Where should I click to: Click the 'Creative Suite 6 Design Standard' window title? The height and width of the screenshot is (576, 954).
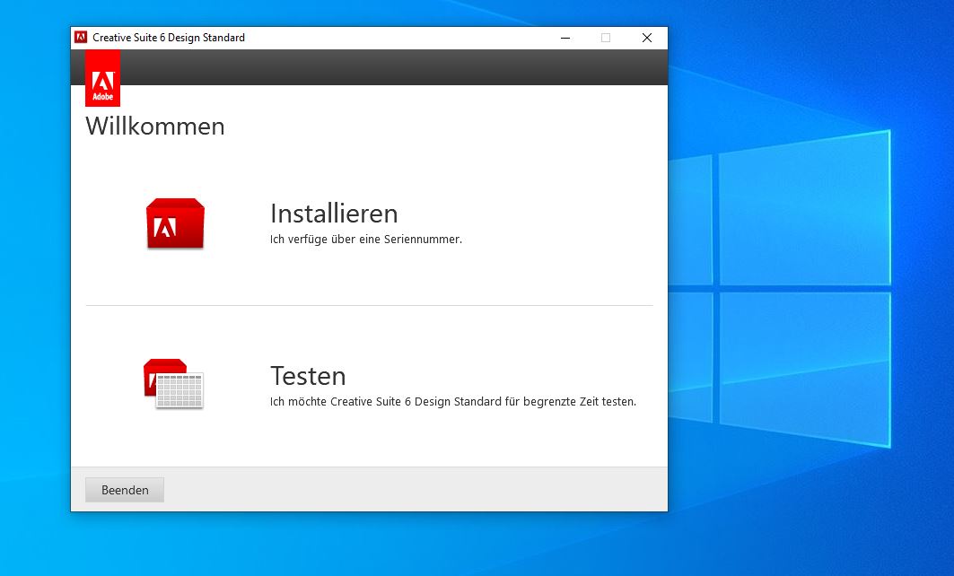click(x=169, y=38)
